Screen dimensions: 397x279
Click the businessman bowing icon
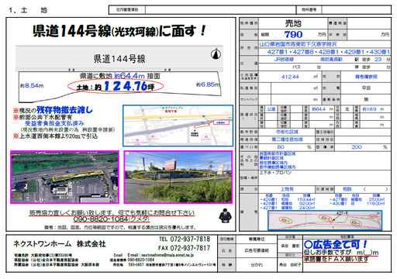point(225,215)
